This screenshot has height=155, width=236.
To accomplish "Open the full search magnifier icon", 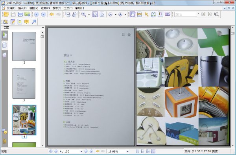I will pos(216,14).
